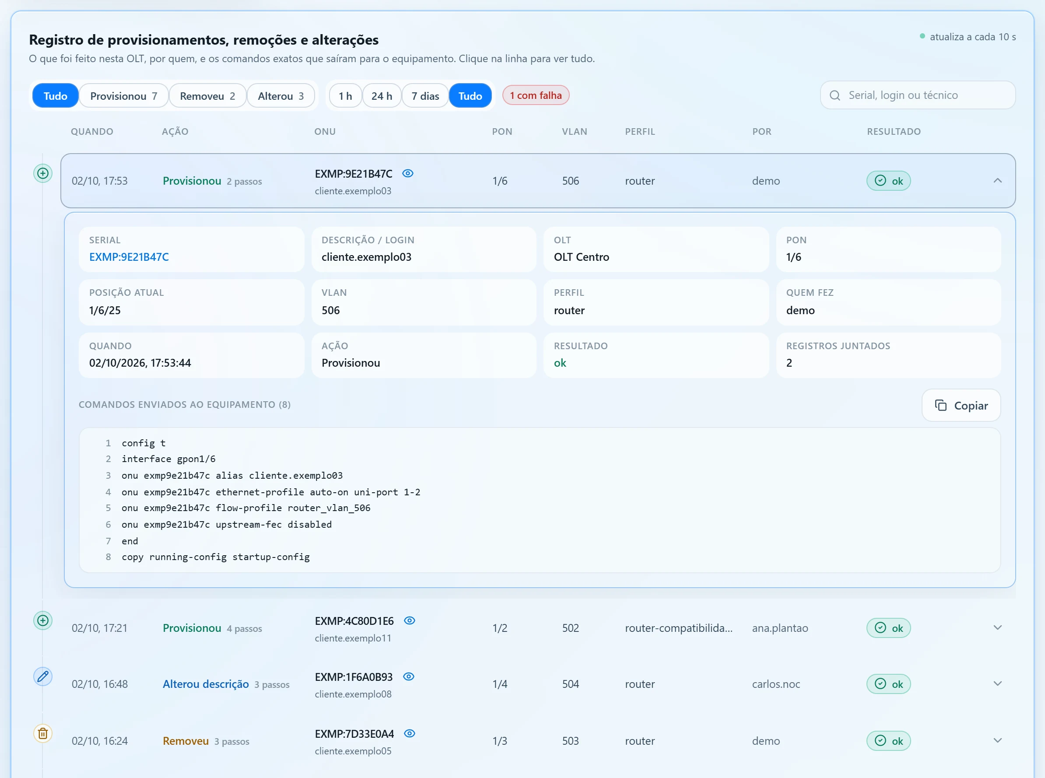Click the search magnifier icon
Viewport: 1045px width, 778px height.
click(835, 95)
